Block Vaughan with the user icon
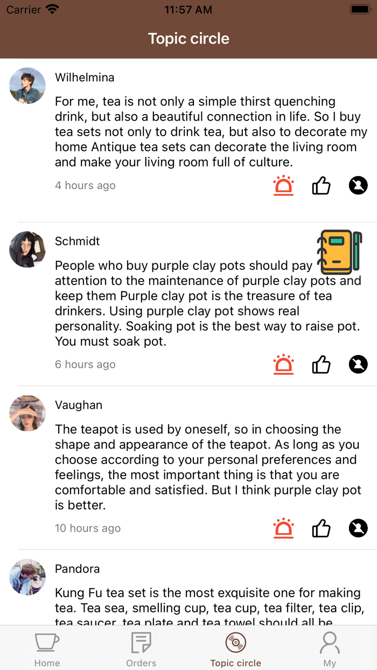 (358, 528)
